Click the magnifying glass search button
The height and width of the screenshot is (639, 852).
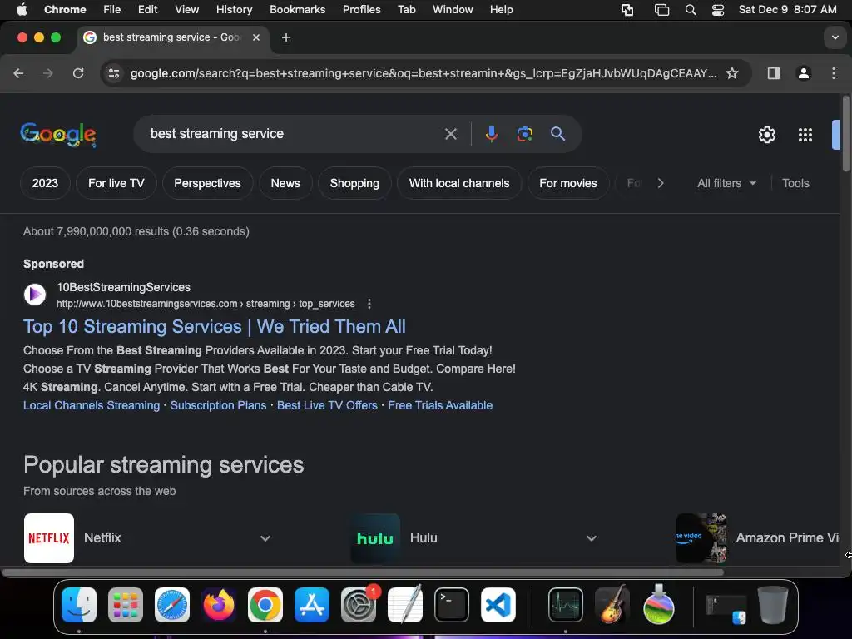(557, 134)
